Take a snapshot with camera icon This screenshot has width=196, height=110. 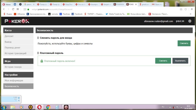pyautogui.click(x=181, y=9)
